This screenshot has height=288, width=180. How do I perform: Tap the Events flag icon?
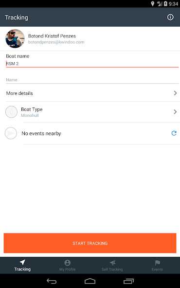tap(158, 263)
